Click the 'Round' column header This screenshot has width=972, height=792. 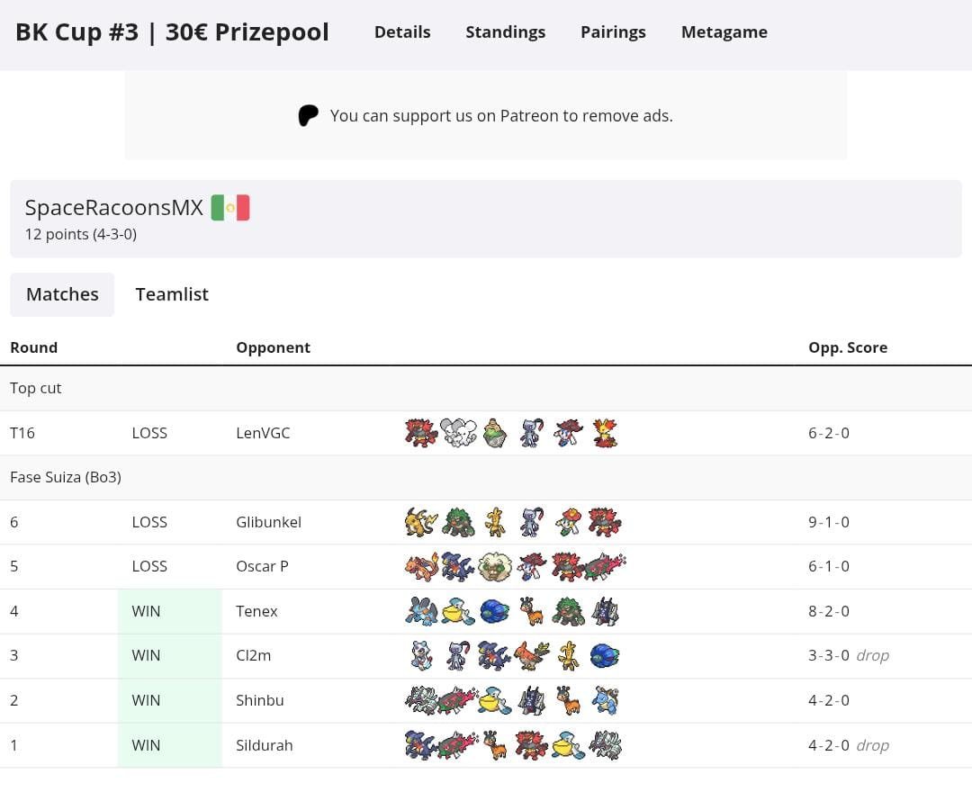33,347
